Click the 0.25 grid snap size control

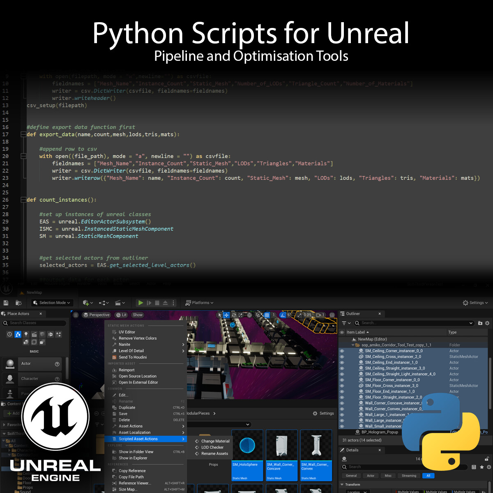pyautogui.click(x=308, y=315)
